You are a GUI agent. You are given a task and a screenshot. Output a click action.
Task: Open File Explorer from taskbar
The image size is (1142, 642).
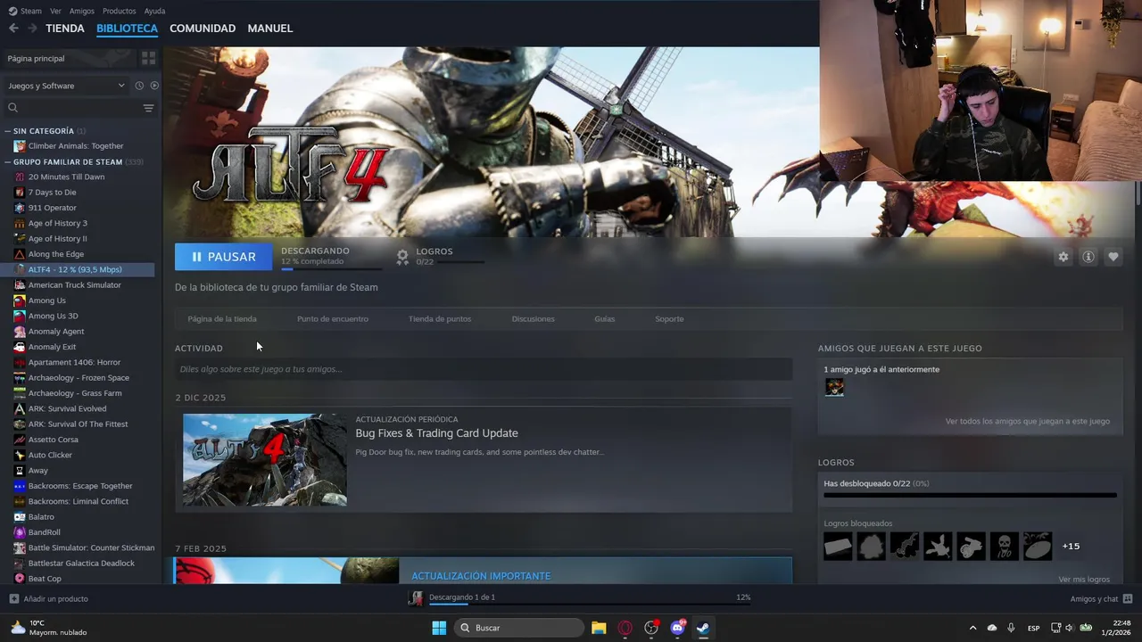(x=599, y=628)
